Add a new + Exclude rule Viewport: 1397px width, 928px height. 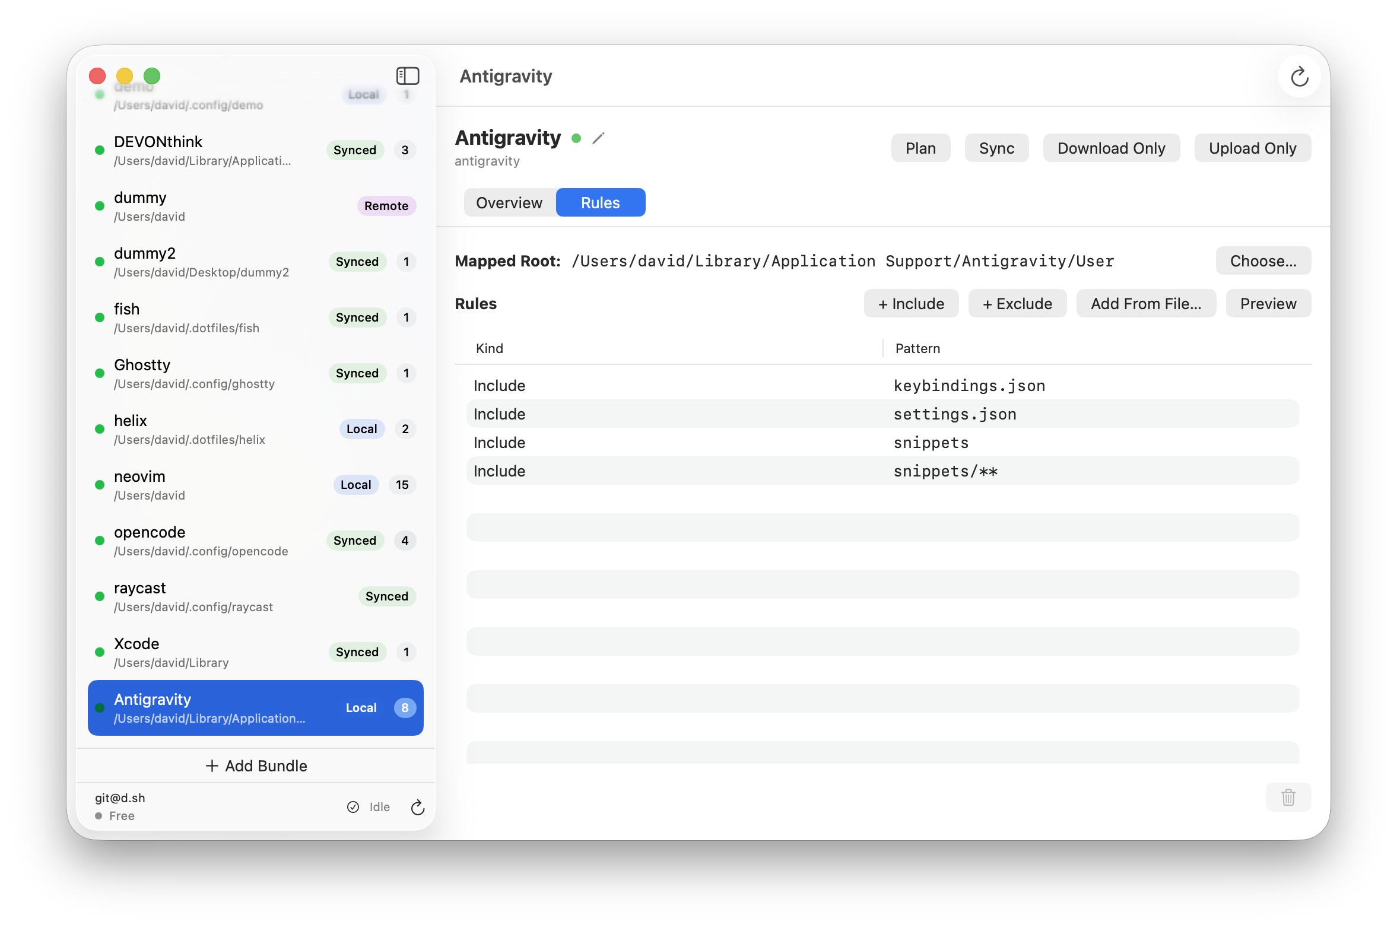(x=1017, y=304)
